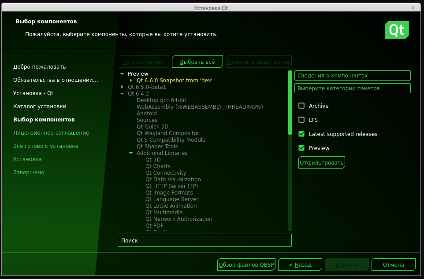The height and width of the screenshot is (279, 424).
Task: Select Qt 5 Compatibility Module
Action: [171, 139]
